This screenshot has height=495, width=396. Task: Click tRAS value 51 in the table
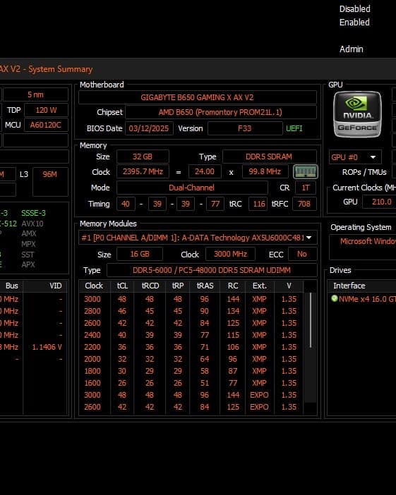click(205, 383)
